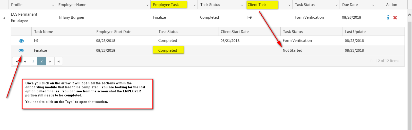The image size is (412, 130).
Task: Click the Finalize task name in the sub-table
Action: tap(40, 50)
